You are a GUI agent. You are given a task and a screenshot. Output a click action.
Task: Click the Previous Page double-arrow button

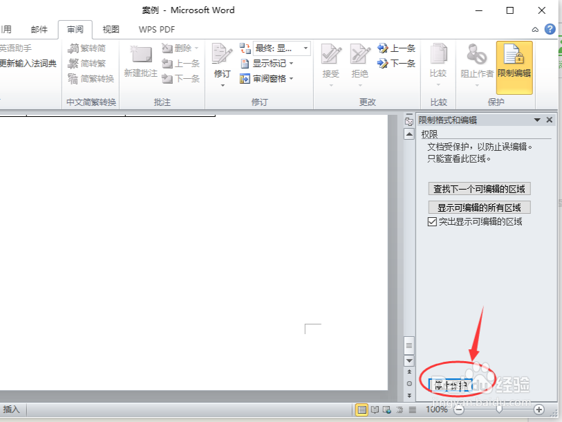coord(409,371)
